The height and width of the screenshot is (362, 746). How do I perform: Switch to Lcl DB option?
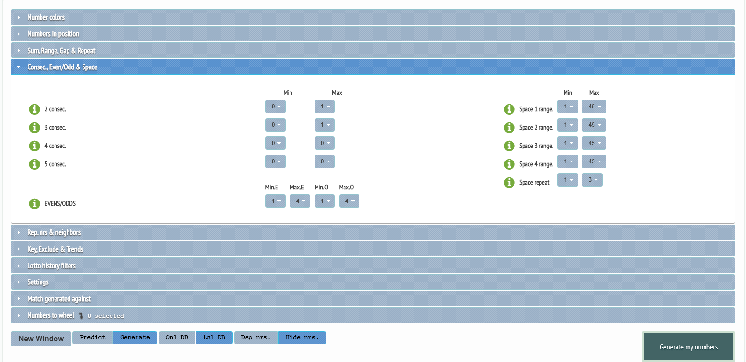click(214, 337)
